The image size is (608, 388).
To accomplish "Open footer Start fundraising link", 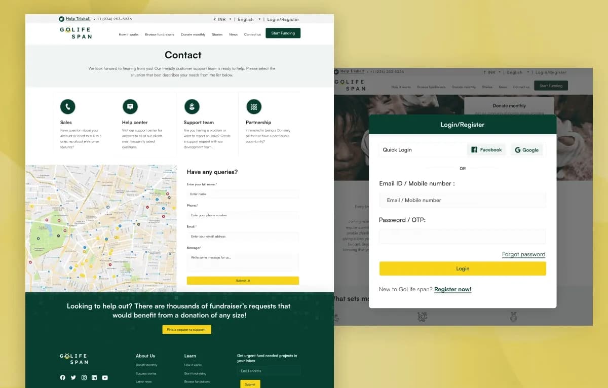I will pos(195,374).
